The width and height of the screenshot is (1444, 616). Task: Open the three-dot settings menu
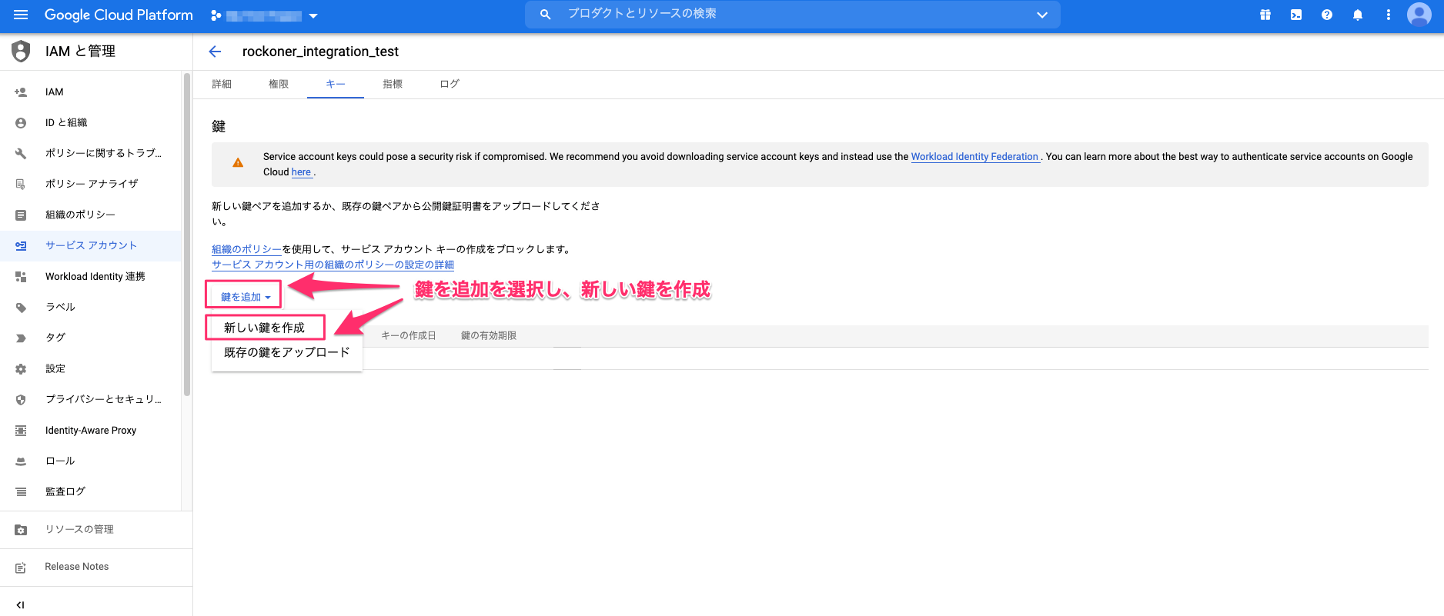pyautogui.click(x=1389, y=15)
